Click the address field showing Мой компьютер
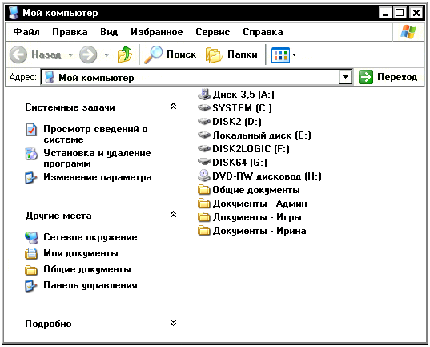 190,77
